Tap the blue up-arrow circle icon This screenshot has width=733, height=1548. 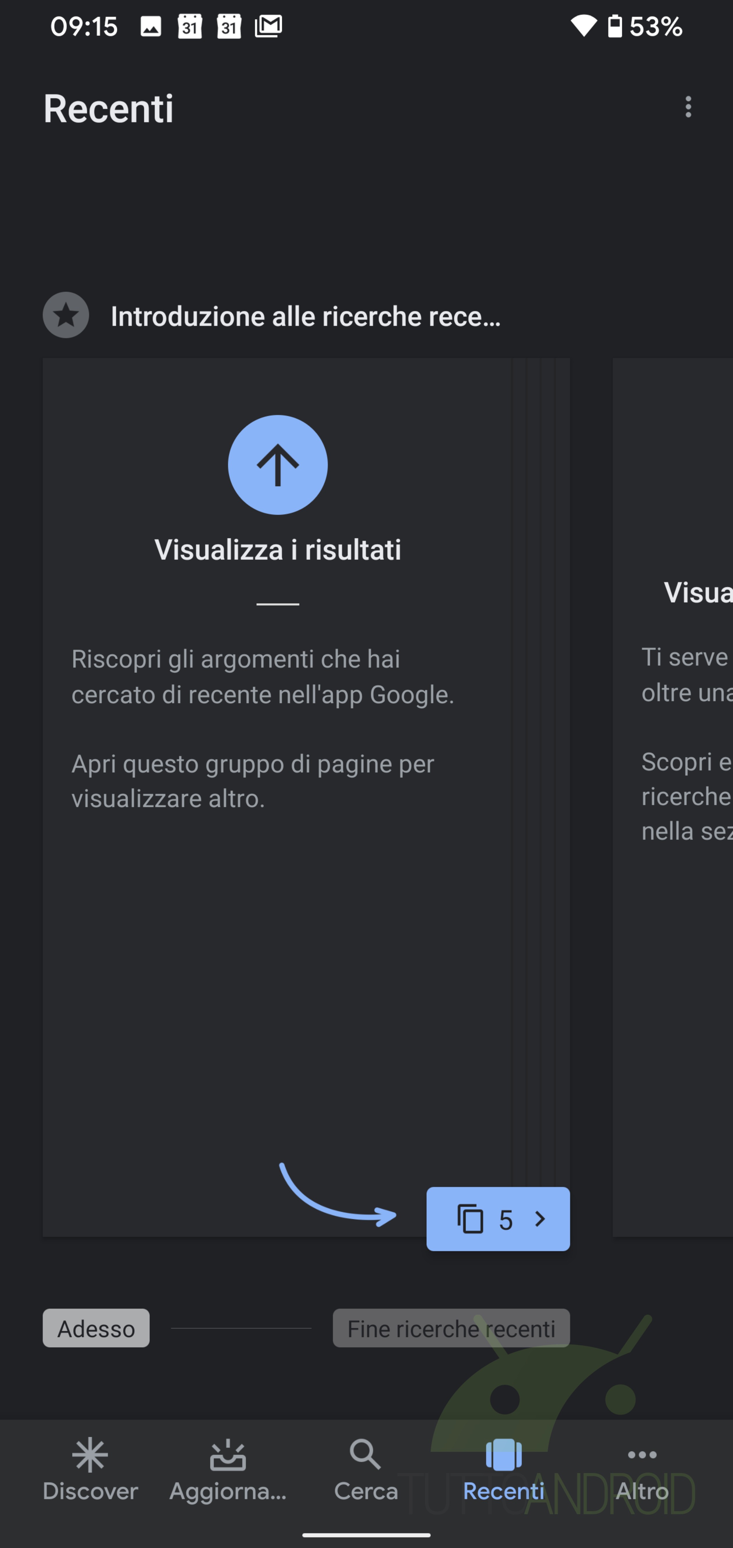click(277, 464)
